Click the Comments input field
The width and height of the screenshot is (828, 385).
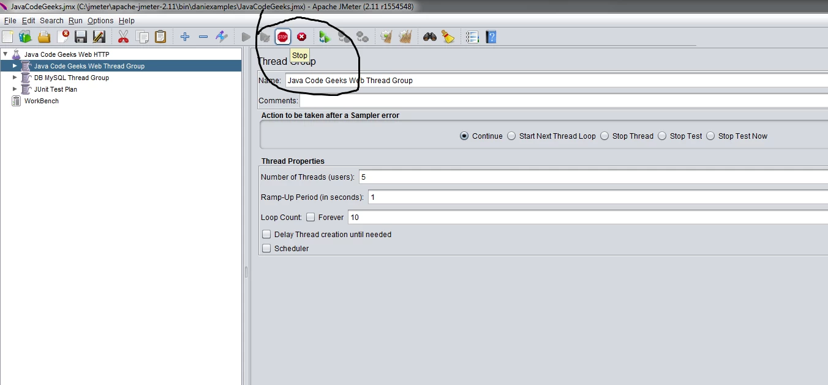point(563,100)
